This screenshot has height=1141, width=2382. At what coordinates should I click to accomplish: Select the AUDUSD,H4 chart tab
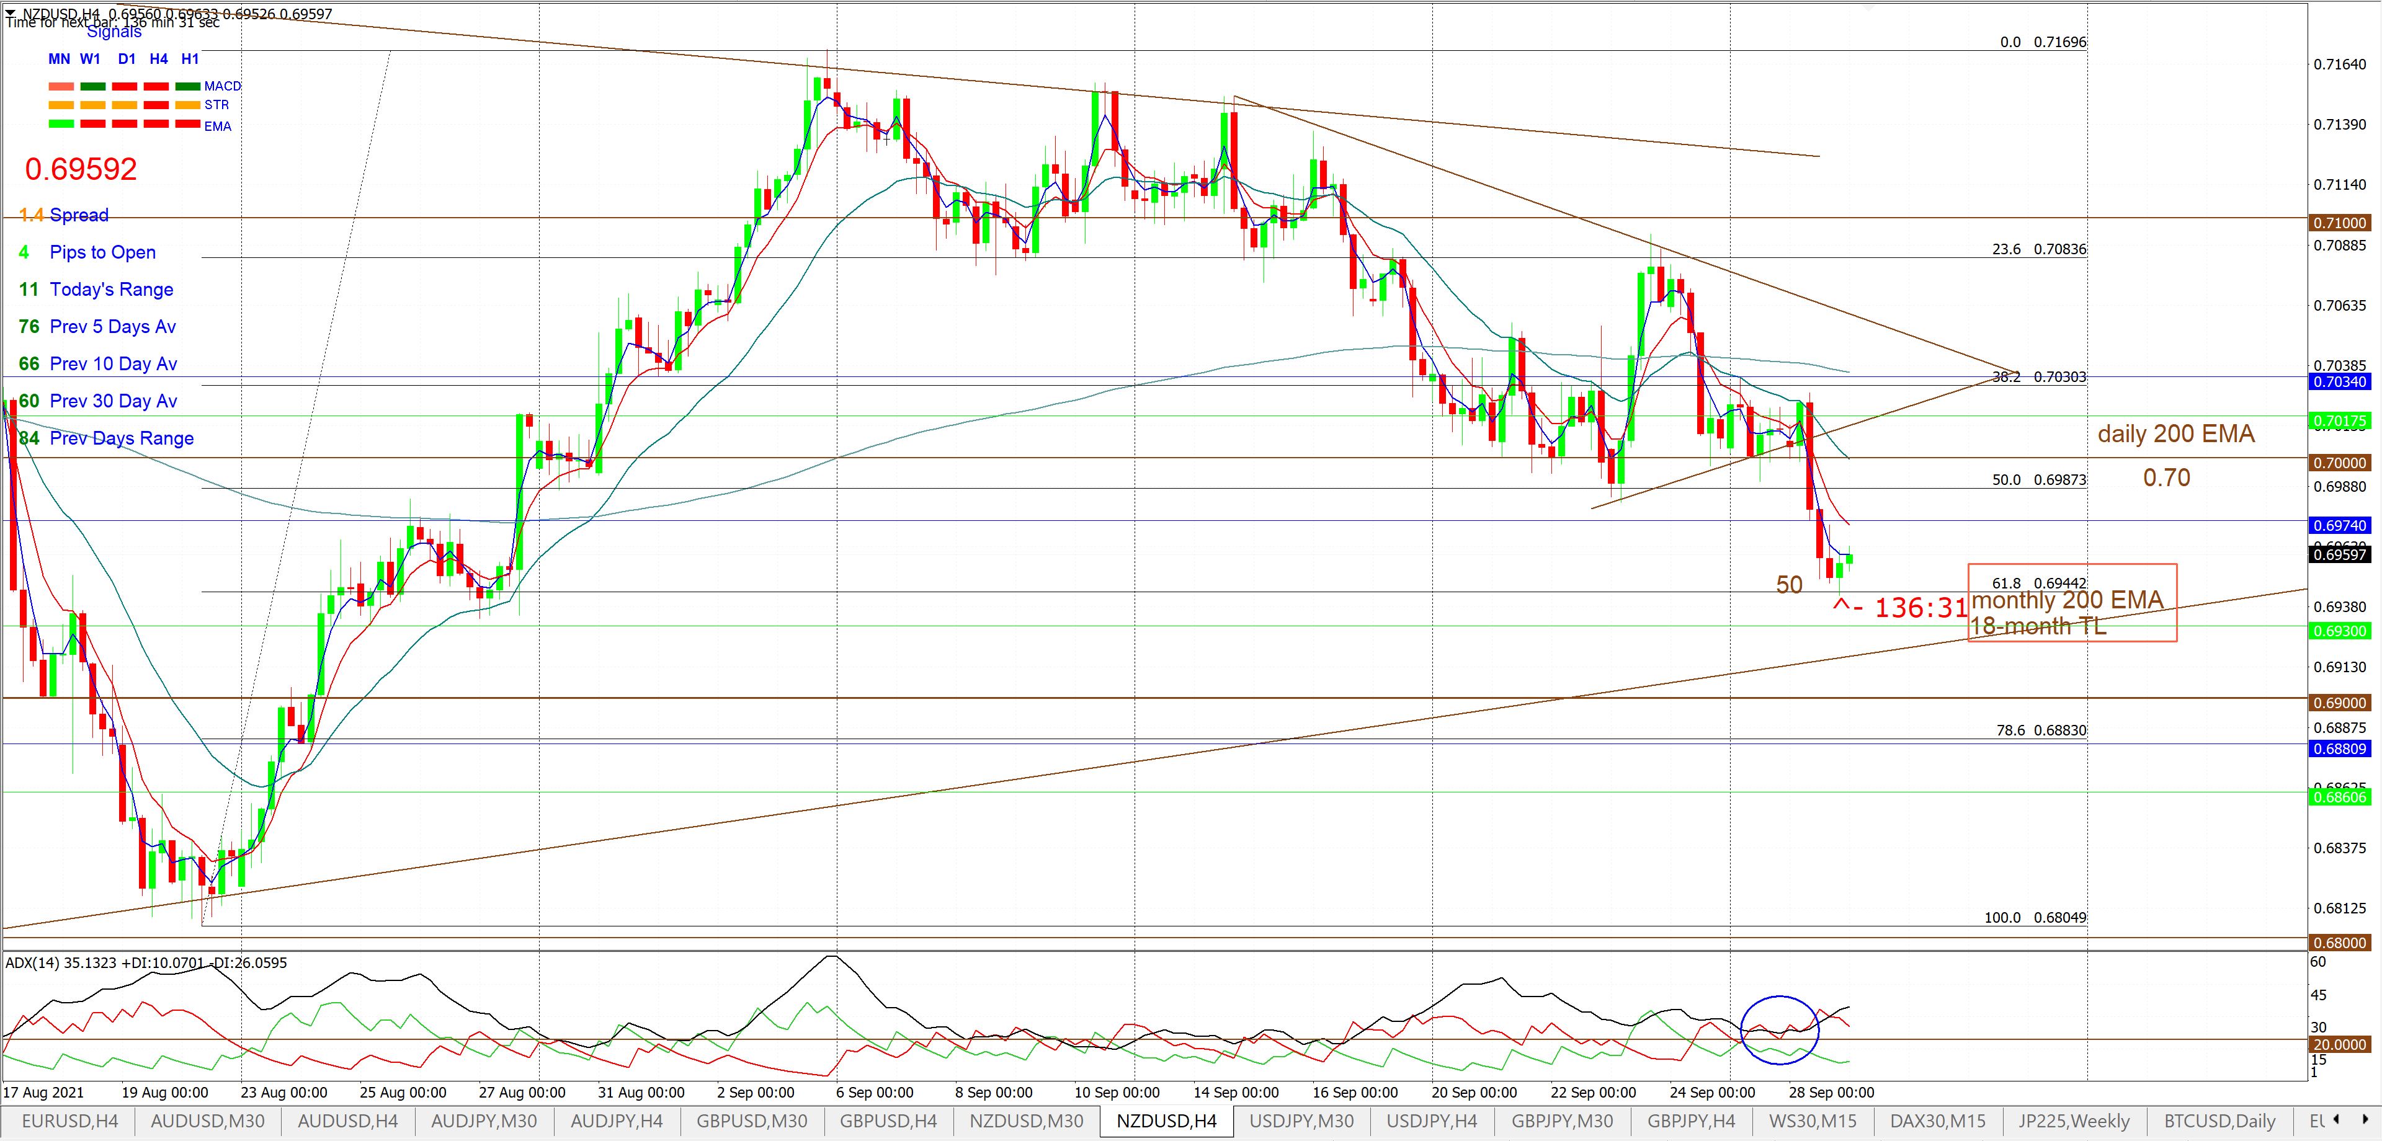tap(349, 1121)
